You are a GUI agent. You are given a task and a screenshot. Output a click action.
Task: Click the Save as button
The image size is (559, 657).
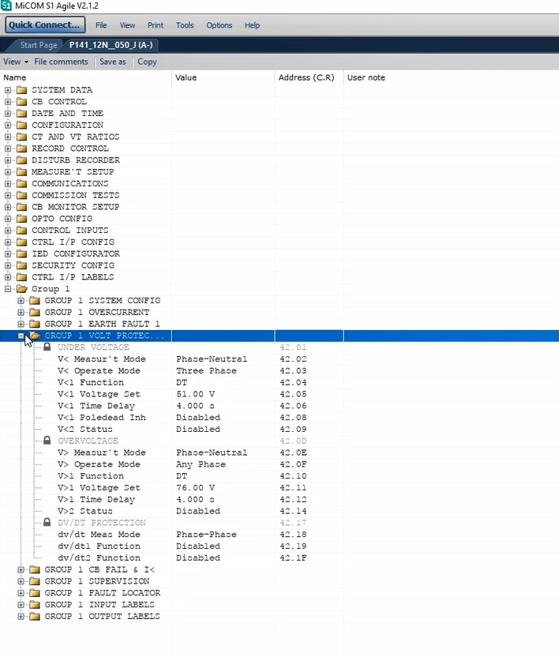point(112,62)
